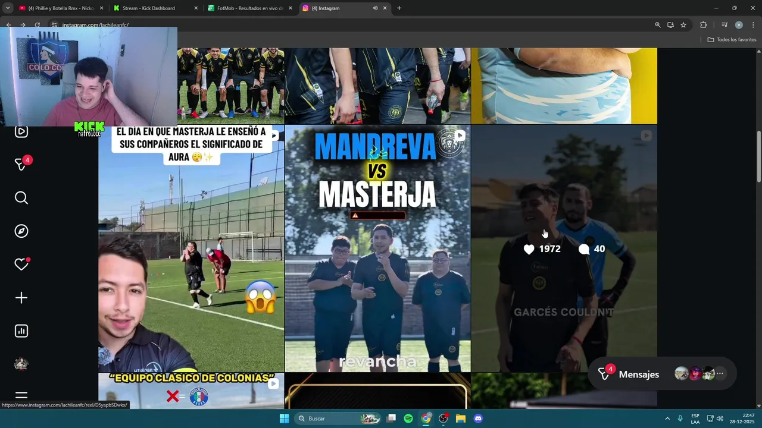762x428 pixels.
Task: Open the team lineup photo post
Action: tap(231, 86)
